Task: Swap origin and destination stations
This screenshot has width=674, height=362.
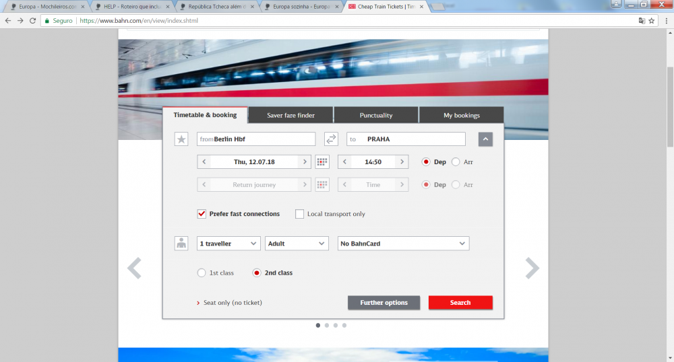Action: tap(331, 139)
